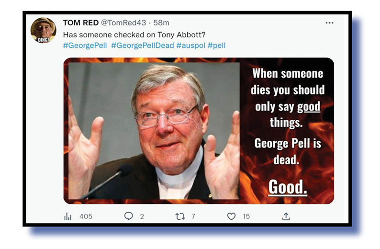Open the #GeorgePellDead hashtag
380x249 pixels.
[x=143, y=45]
